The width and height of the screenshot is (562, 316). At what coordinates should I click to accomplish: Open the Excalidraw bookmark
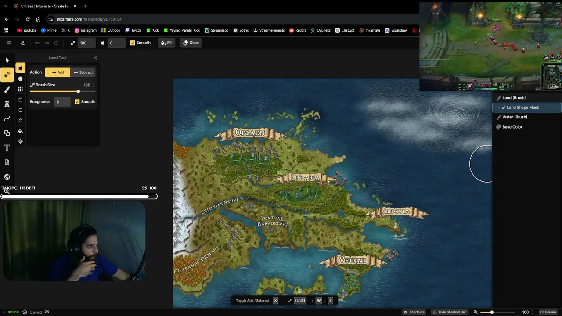[396, 30]
